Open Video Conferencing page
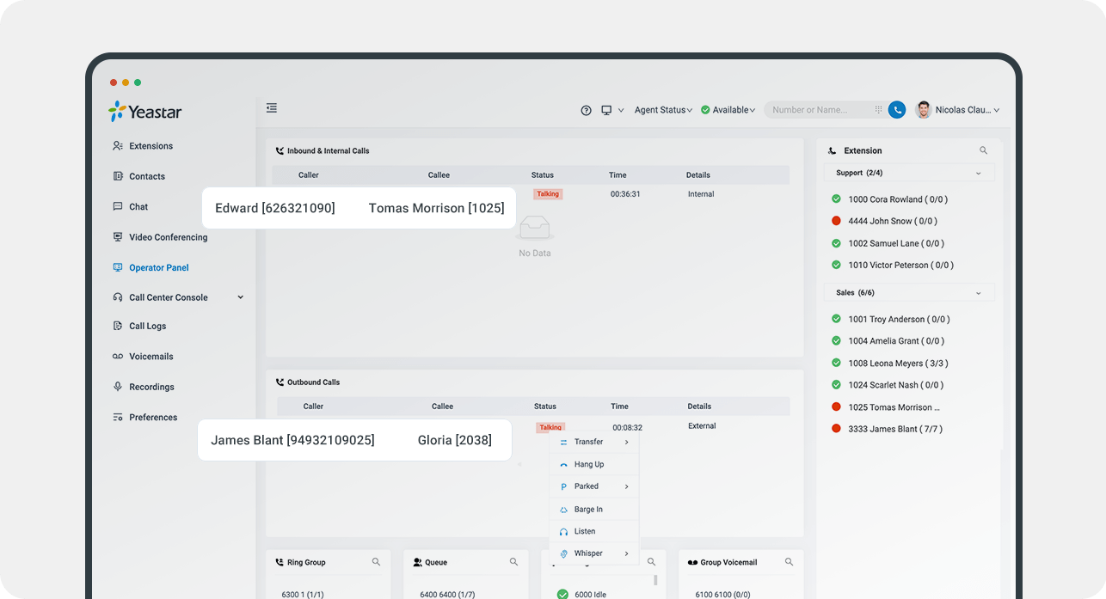 click(x=169, y=237)
